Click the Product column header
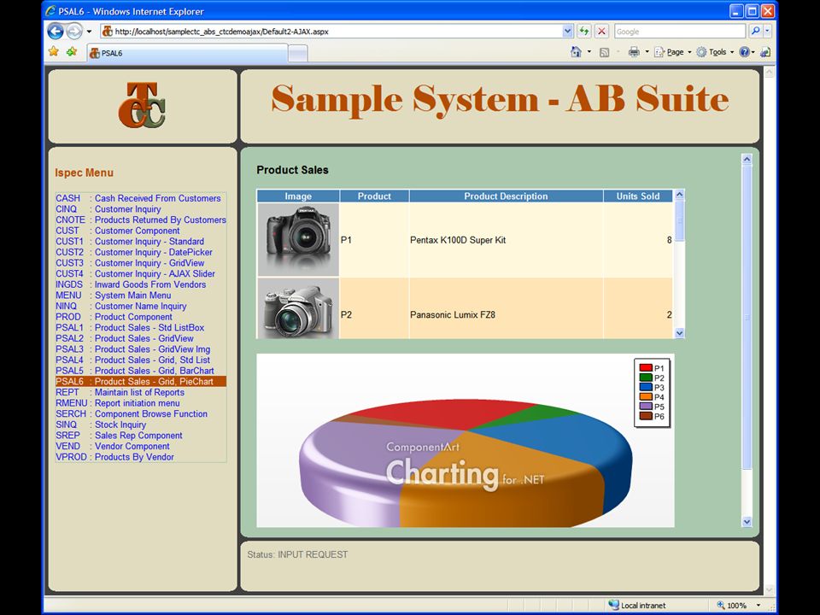 click(x=374, y=196)
